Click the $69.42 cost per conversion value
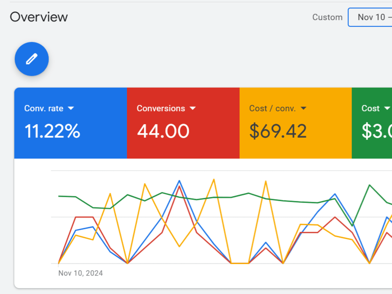 coord(278,131)
